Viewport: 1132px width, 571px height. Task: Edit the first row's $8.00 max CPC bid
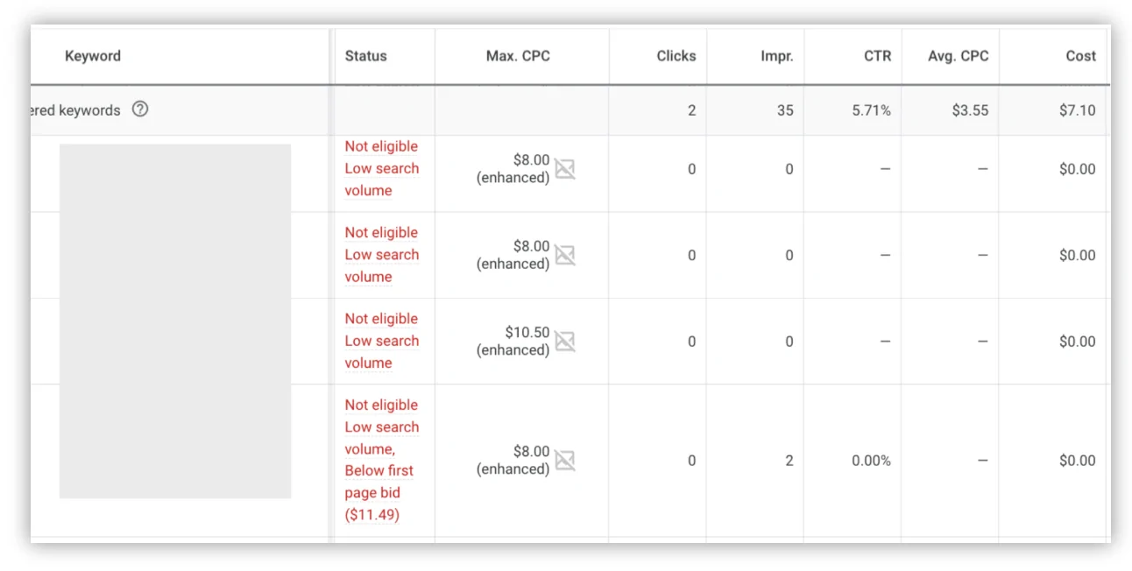(531, 160)
